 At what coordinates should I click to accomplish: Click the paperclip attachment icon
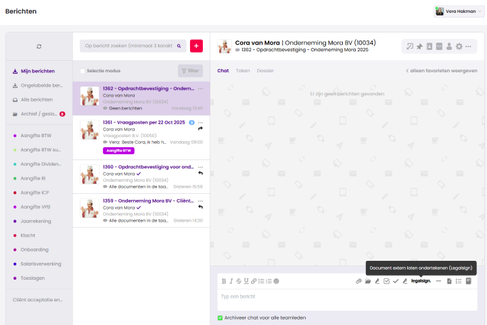(x=359, y=280)
